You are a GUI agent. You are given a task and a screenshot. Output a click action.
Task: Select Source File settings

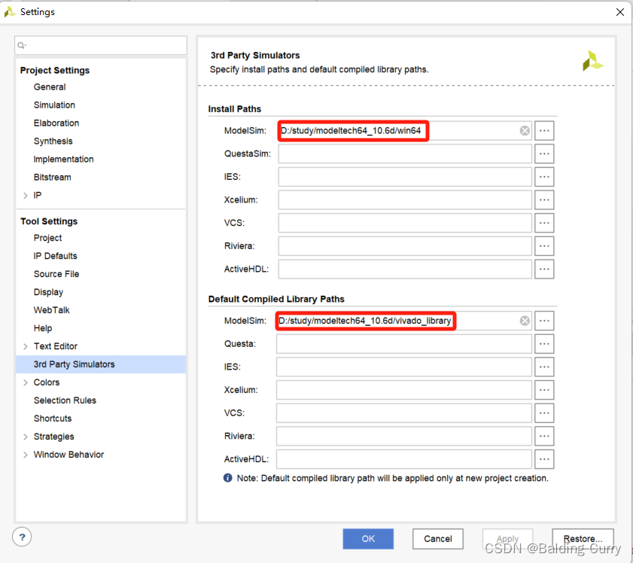[x=56, y=274]
